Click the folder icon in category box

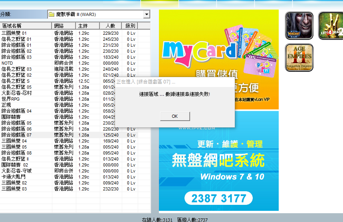(52, 15)
